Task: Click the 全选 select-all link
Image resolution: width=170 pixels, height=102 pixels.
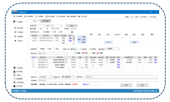Action: (33, 57)
